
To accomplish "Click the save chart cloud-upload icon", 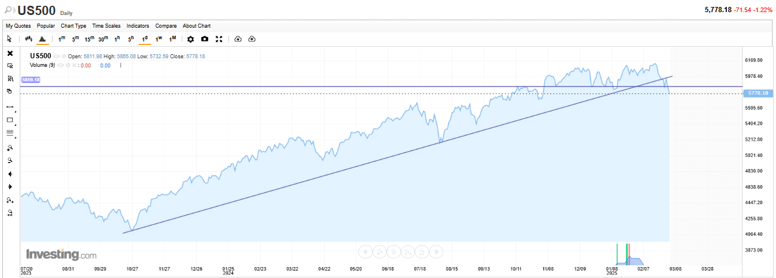I will tap(252, 39).
